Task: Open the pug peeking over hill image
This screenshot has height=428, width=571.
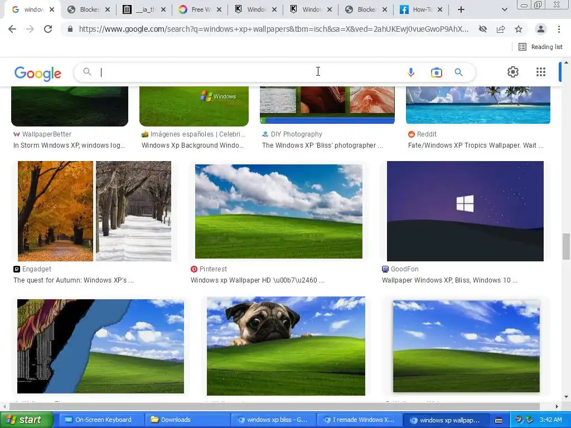Action: pyautogui.click(x=286, y=346)
